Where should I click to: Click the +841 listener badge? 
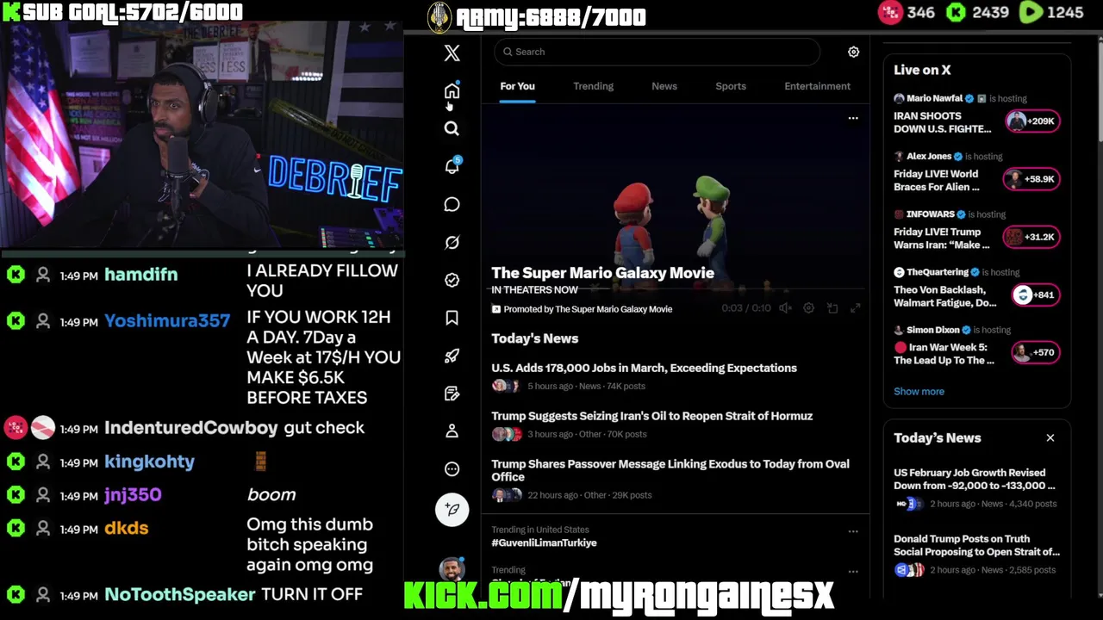(1034, 294)
